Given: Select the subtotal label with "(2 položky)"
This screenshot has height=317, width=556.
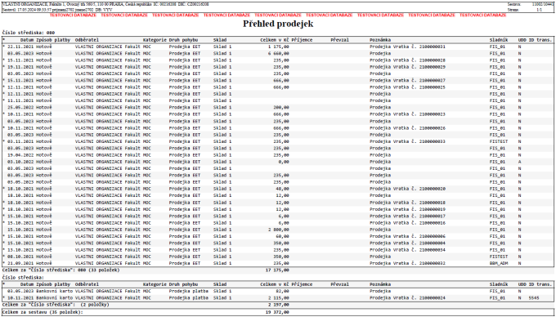Looking at the screenshot, I should tap(56, 305).
